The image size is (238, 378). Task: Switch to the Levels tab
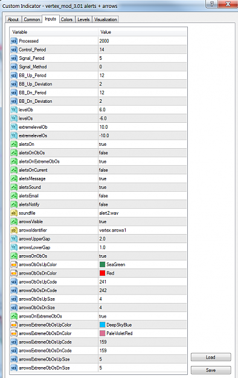(83, 19)
